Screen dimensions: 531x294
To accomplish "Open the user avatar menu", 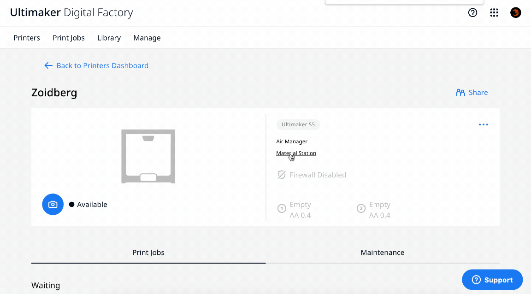I will (x=515, y=12).
